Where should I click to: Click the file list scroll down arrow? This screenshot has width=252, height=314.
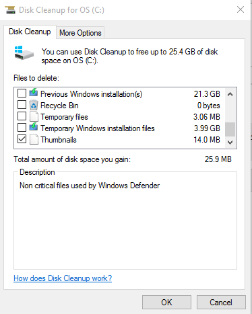(230, 142)
